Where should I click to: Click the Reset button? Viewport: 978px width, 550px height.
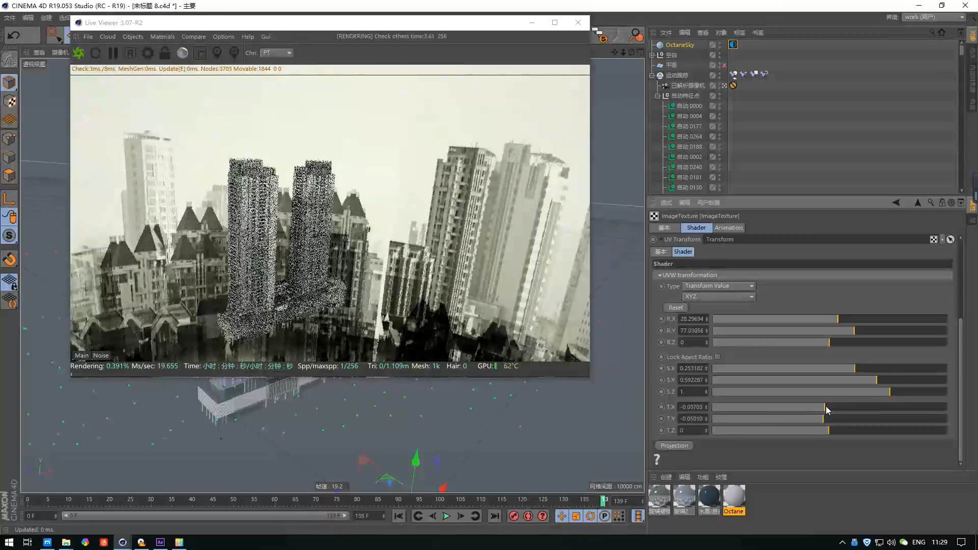[675, 308]
